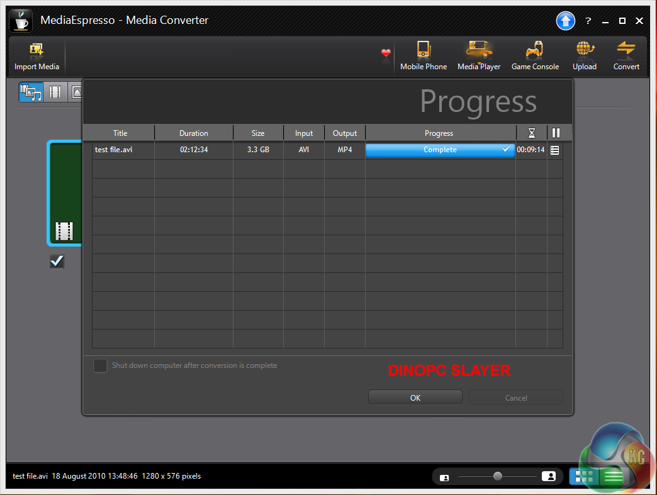The width and height of the screenshot is (657, 495).
Task: Show only videos filter tab
Action: 55,92
